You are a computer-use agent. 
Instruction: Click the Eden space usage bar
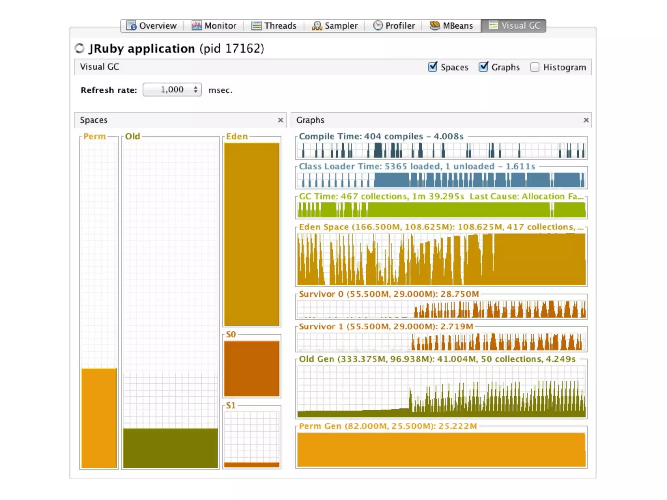click(x=251, y=234)
